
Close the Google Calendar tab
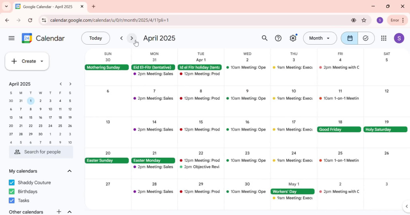tap(82, 7)
